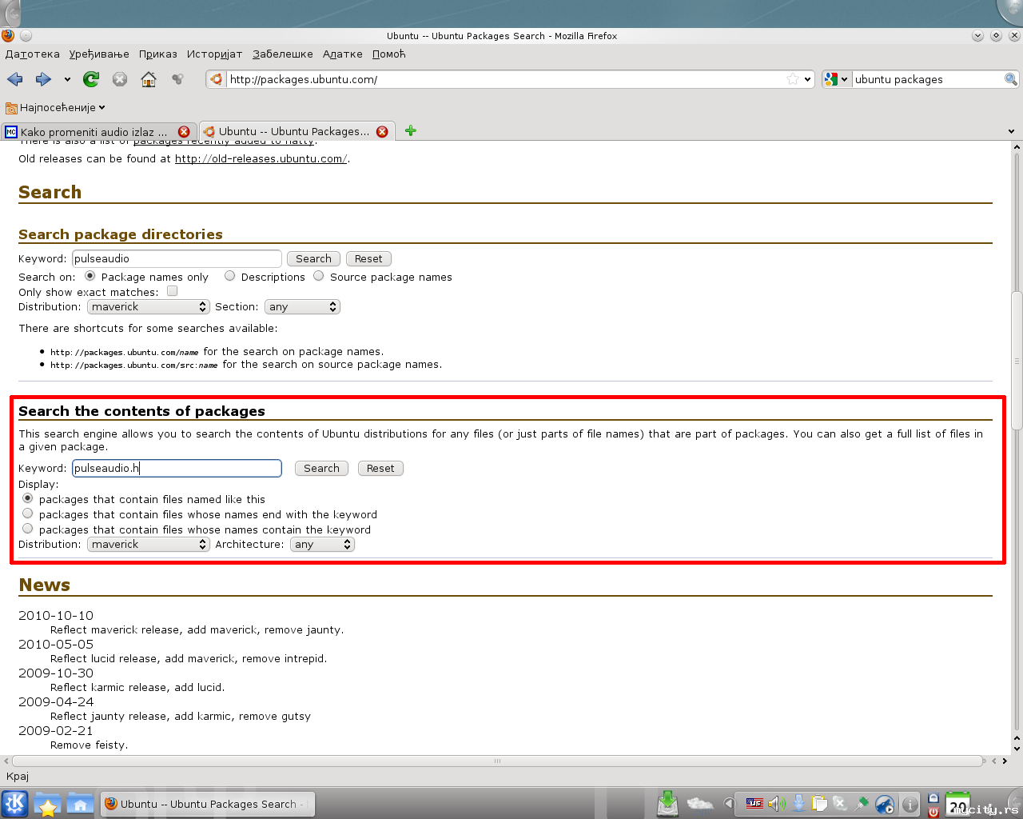This screenshot has height=819, width=1023.
Task: Click Reset button for package contents
Action: (380, 469)
